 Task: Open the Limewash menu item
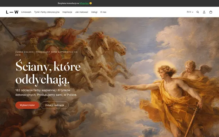(26, 12)
